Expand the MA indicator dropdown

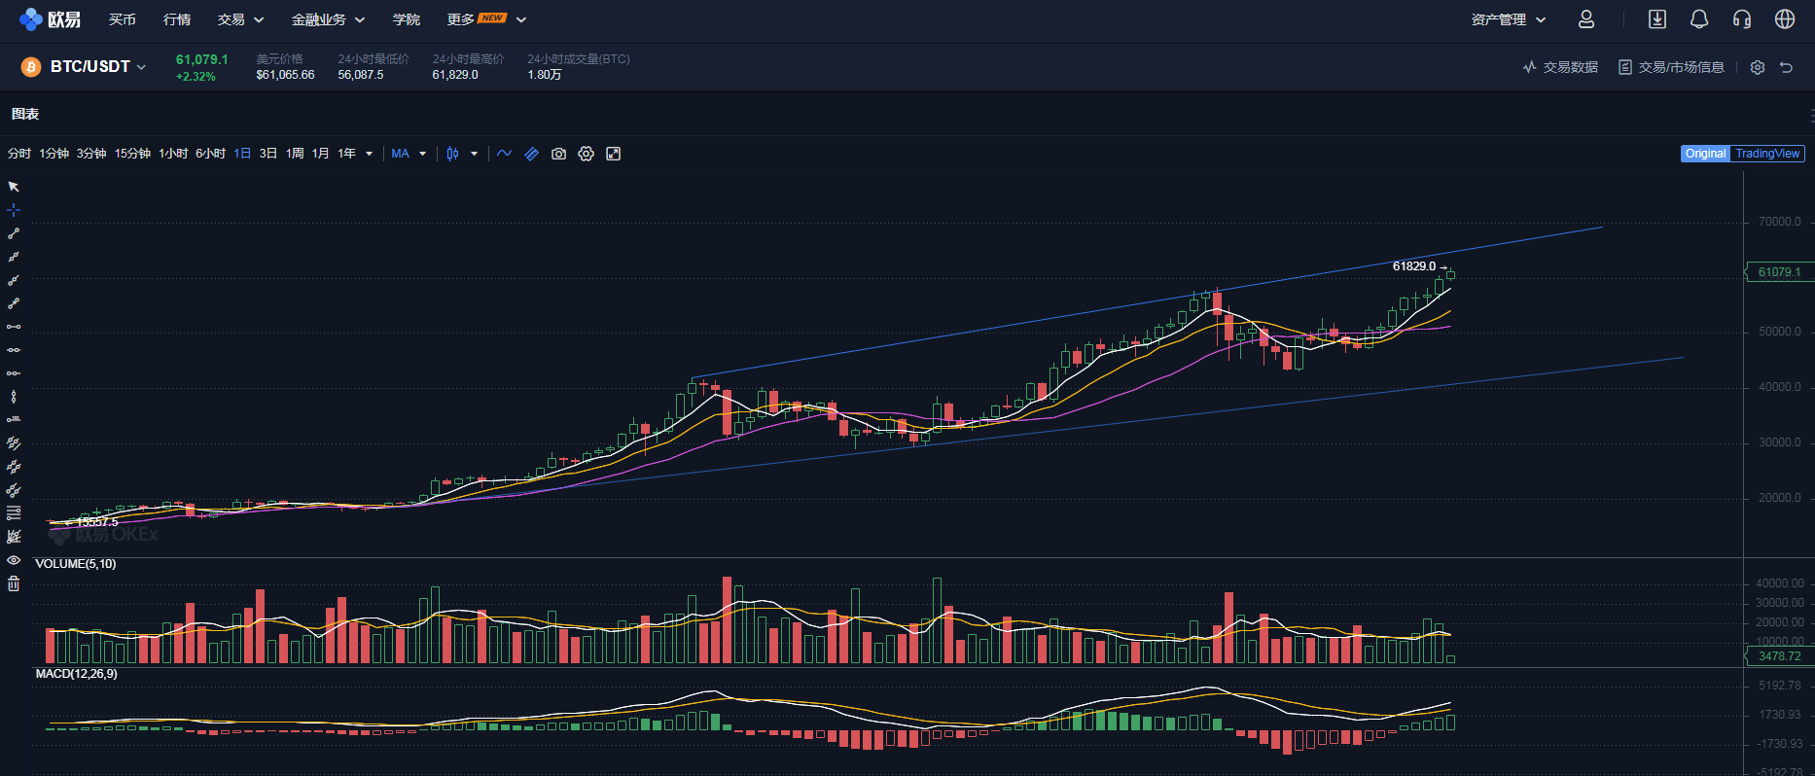click(422, 154)
